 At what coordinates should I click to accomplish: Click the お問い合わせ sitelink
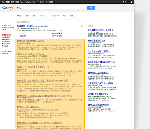[57, 36]
